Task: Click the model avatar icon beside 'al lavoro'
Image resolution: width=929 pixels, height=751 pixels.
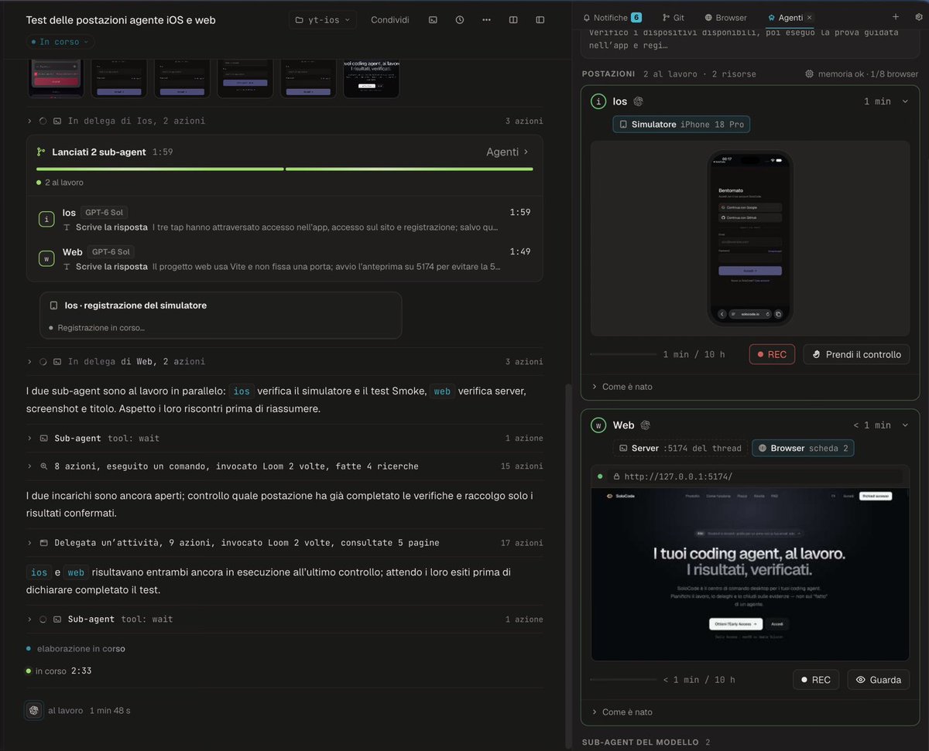Action: coord(33,710)
